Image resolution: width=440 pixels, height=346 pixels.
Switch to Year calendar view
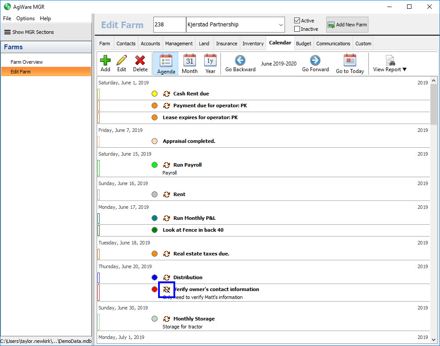pyautogui.click(x=210, y=60)
